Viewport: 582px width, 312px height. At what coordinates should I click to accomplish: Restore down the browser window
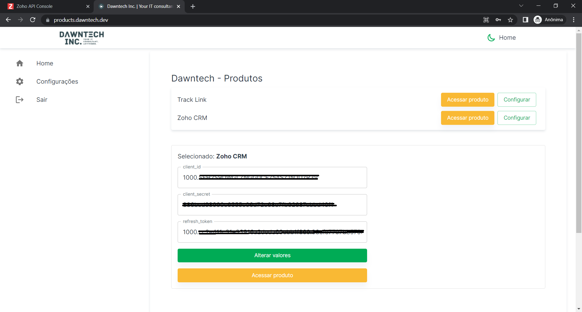click(556, 6)
